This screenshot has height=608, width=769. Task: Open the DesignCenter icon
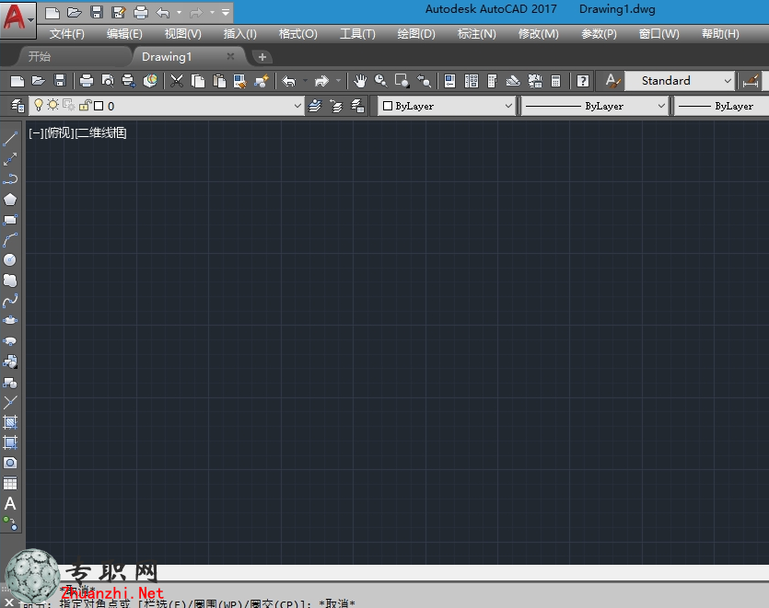coord(472,81)
